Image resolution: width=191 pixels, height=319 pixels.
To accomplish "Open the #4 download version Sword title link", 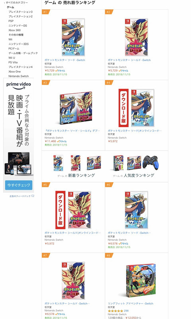I will pos(135,131).
